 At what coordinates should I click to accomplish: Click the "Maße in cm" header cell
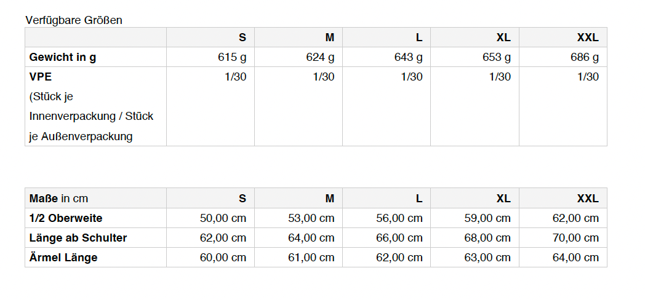(x=58, y=199)
